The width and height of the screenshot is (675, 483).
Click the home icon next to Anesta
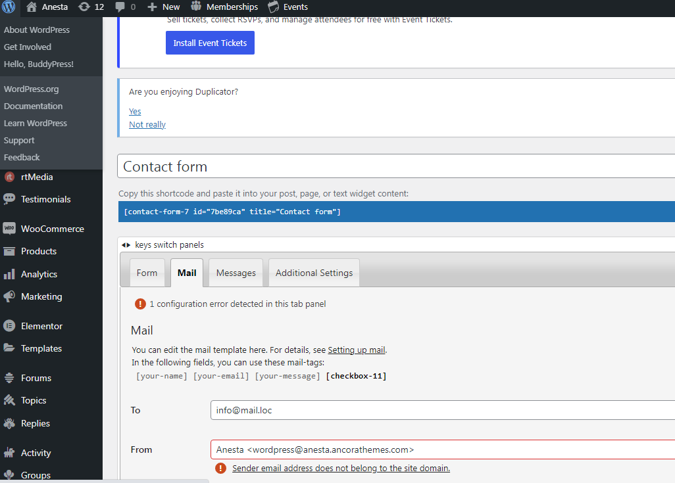[x=32, y=7]
